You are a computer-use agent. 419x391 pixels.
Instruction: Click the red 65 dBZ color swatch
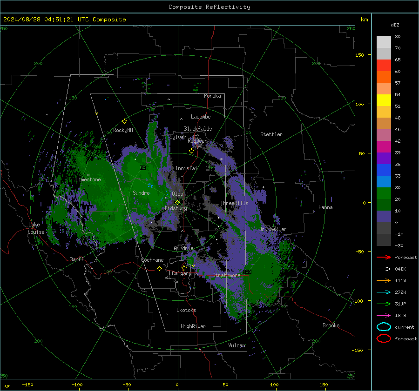pos(384,66)
